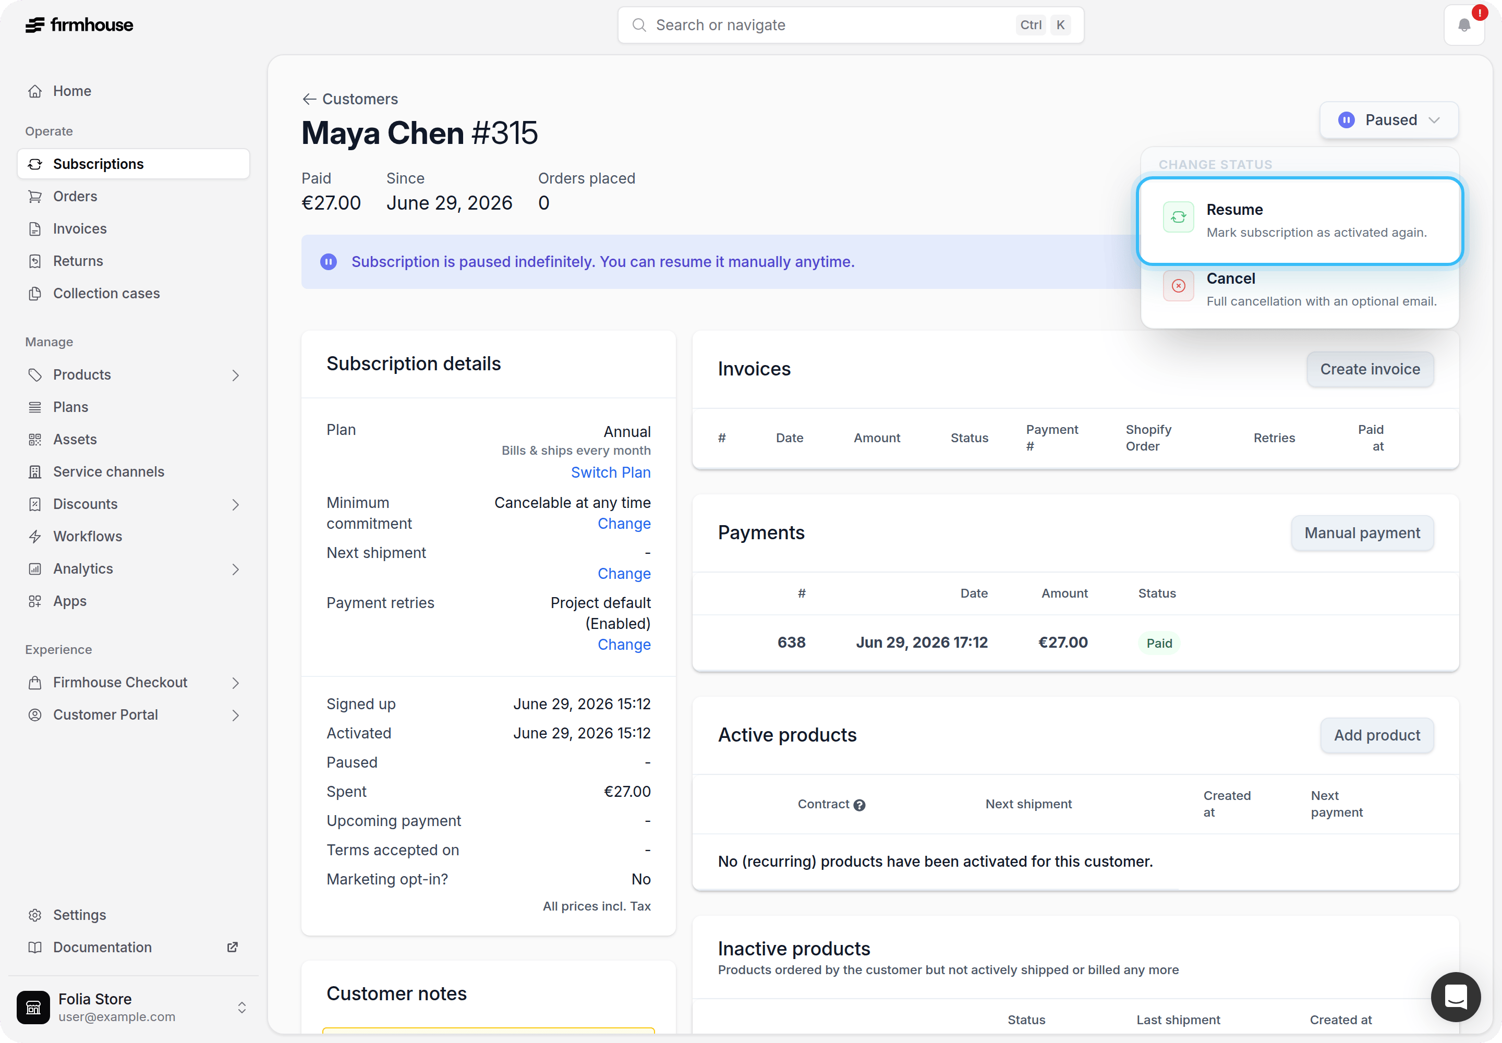Click the Plans list icon
The width and height of the screenshot is (1502, 1043).
(35, 407)
